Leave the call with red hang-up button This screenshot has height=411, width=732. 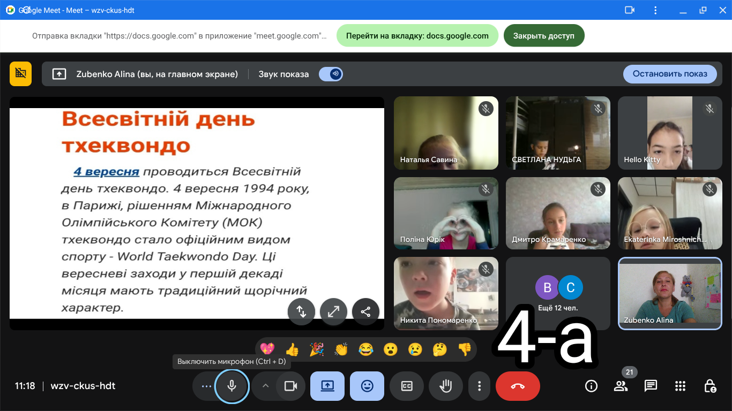tap(518, 386)
